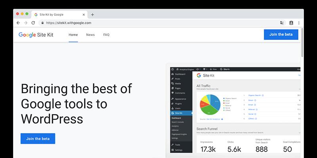Select the Site Kit by Google browser tab
The image size is (317, 158).
[x=59, y=15]
